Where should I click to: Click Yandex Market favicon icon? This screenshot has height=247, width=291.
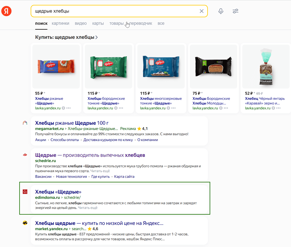25,223
